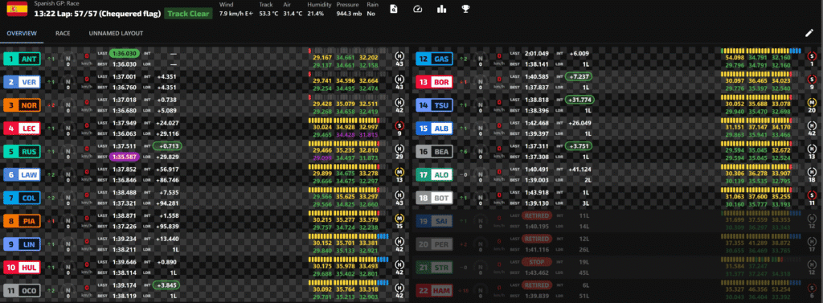Screen dimensions: 823x303
Task: Click LEC's purple sector time 34.428
Action: (346, 134)
